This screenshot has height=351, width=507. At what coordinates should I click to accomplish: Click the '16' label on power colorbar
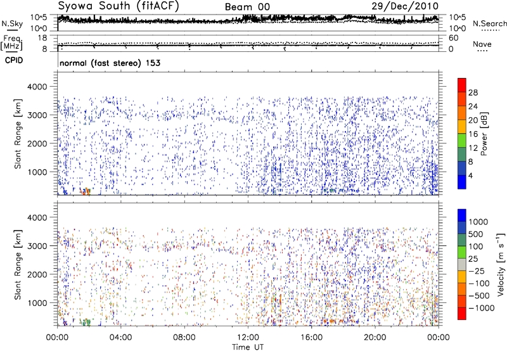(x=473, y=134)
